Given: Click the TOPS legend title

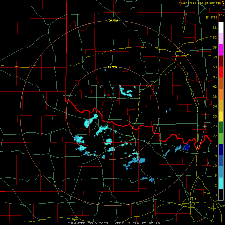Looking at the screenshot, I should coord(220,15).
